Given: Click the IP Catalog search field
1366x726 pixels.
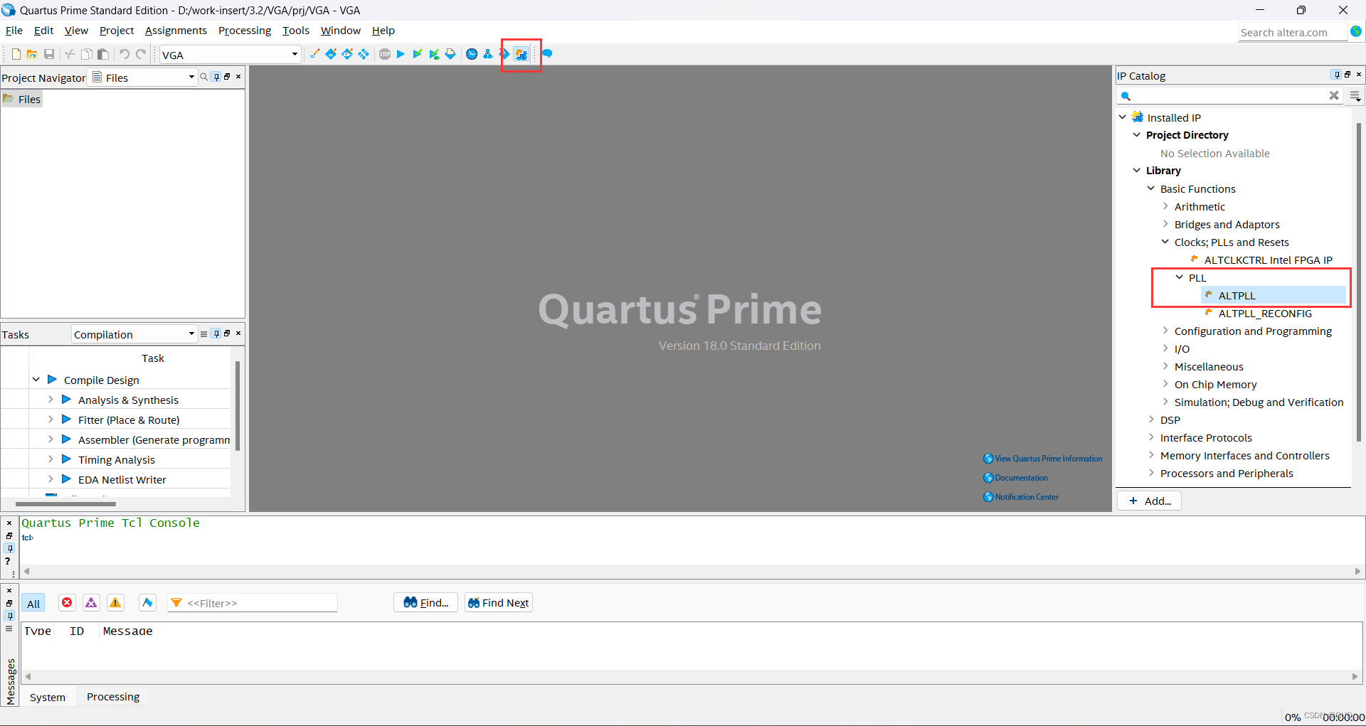Looking at the screenshot, I should tap(1229, 95).
